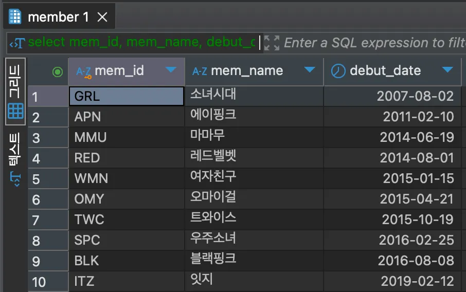Screen dimensions: 466x292
Task: Select the TWC cell
Action: tap(127, 220)
